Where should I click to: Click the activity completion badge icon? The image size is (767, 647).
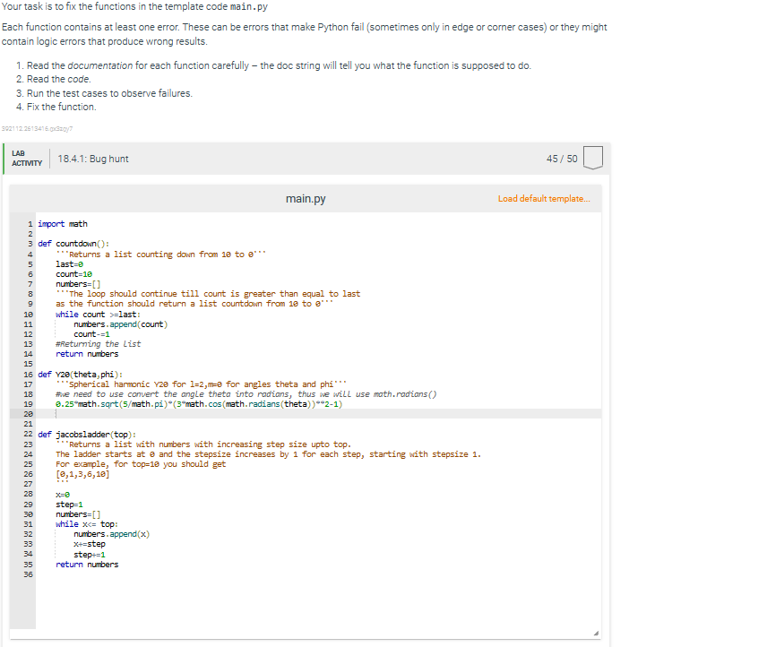point(593,158)
